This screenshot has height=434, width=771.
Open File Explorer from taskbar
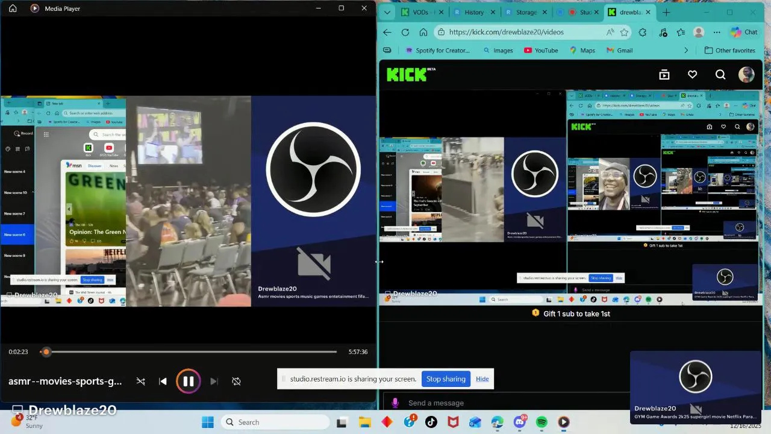click(x=364, y=422)
